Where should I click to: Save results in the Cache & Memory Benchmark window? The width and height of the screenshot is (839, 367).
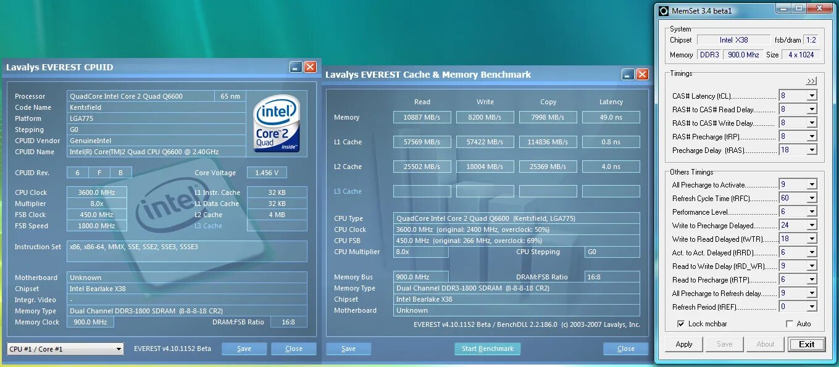(x=349, y=349)
